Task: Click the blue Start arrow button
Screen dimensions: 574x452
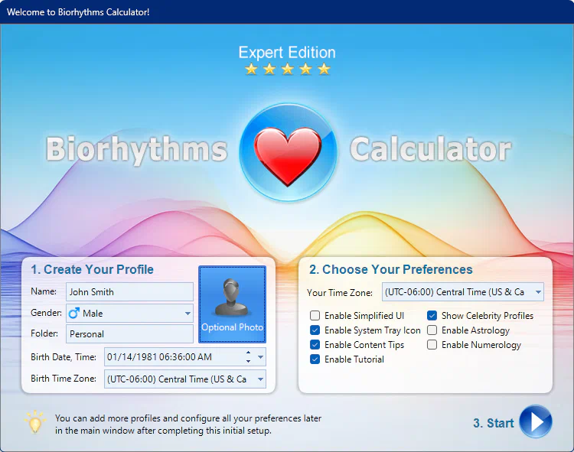Action: tap(535, 421)
